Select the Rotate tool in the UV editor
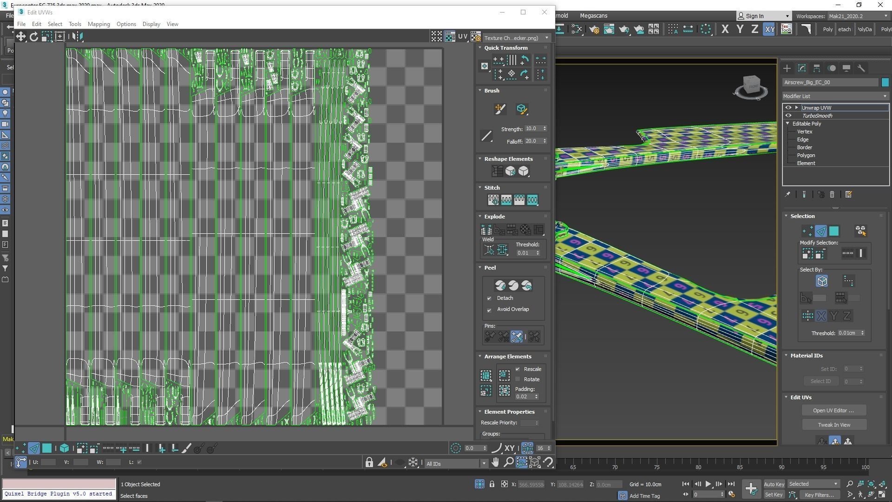The width and height of the screenshot is (892, 502). [33, 36]
